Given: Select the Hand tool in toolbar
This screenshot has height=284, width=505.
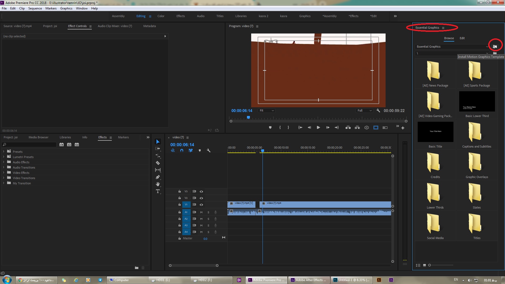Looking at the screenshot, I should [158, 184].
